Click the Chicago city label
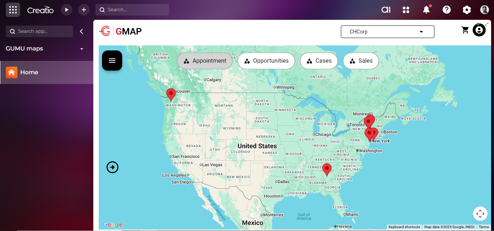The image size is (494, 231). pos(323,134)
